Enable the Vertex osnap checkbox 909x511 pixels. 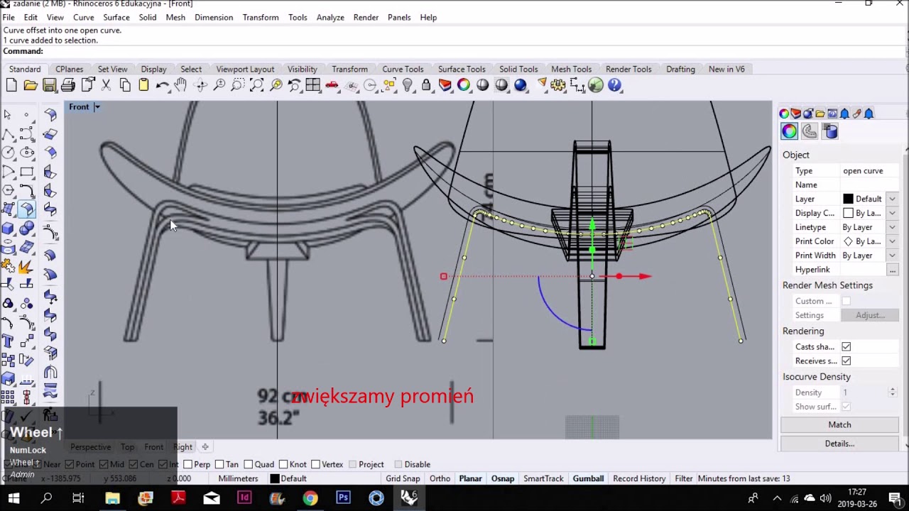tap(315, 464)
